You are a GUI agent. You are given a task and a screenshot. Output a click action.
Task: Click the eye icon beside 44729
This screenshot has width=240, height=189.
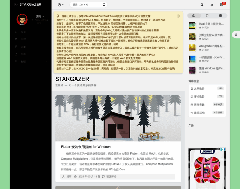point(200,28)
